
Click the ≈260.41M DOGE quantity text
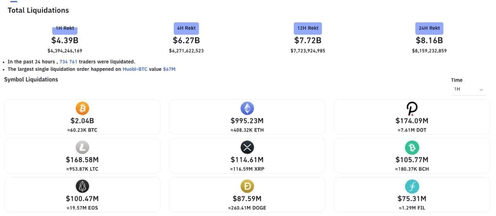(x=247, y=208)
